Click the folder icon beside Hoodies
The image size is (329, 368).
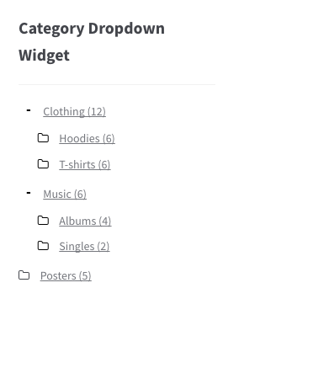43,138
